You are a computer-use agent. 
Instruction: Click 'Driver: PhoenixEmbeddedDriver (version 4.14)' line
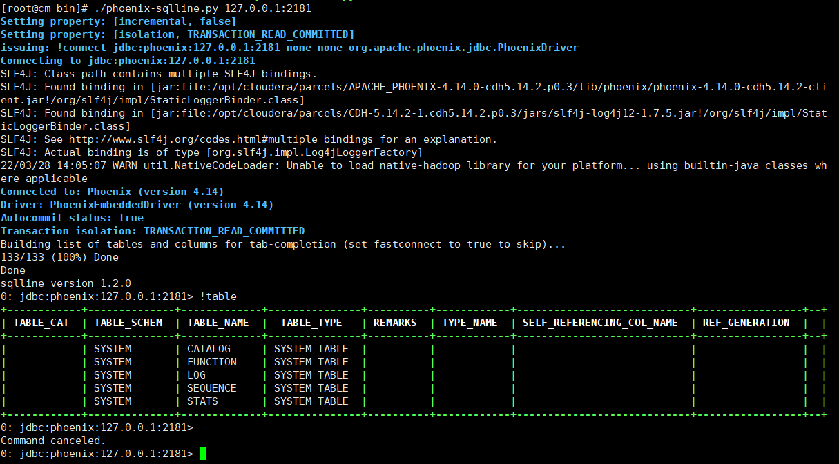[x=137, y=205]
